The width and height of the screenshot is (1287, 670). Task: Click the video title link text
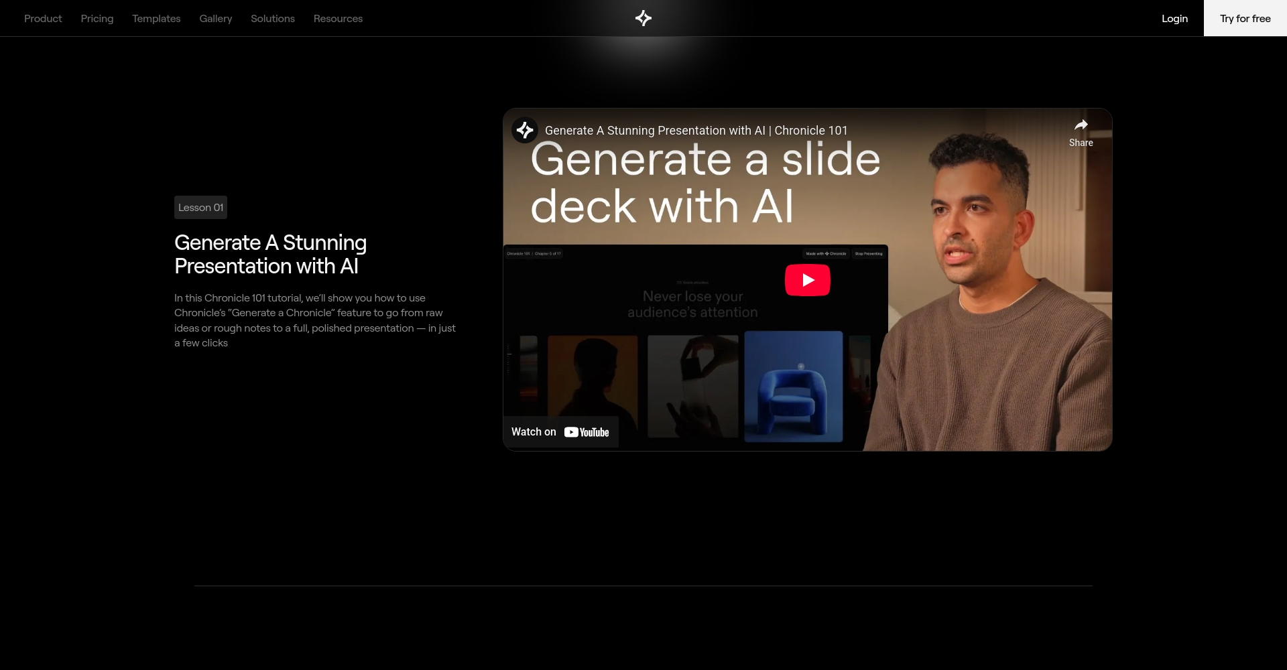tap(696, 131)
